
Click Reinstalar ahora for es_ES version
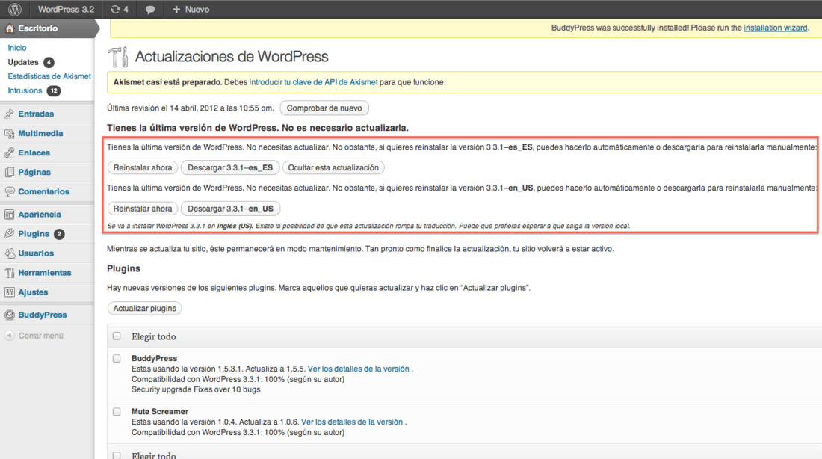click(x=143, y=168)
